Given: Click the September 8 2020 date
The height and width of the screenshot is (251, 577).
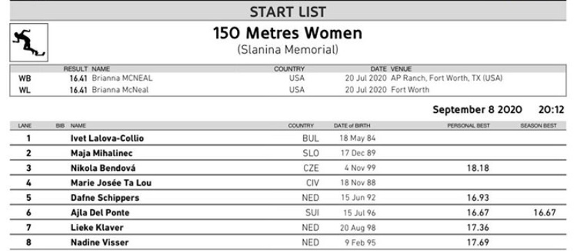Looking at the screenshot, I should tap(477, 109).
